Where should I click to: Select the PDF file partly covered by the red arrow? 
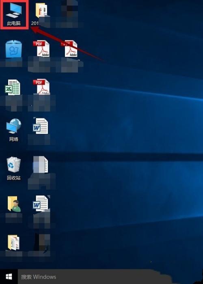(70, 48)
